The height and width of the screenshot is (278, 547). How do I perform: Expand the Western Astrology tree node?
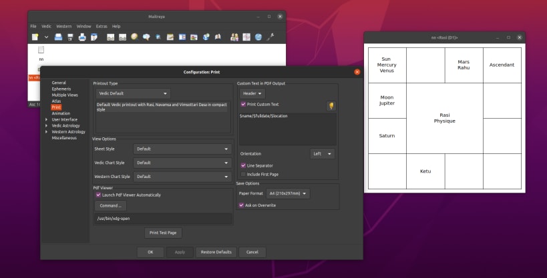pyautogui.click(x=46, y=132)
